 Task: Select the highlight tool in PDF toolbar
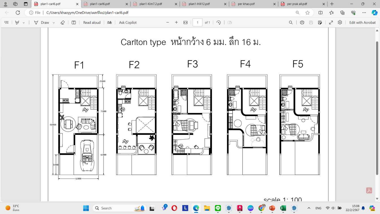click(x=17, y=22)
